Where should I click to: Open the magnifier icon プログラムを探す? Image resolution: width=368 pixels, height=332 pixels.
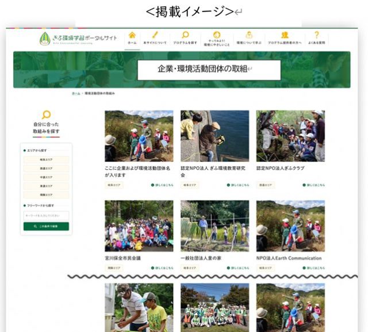coord(185,36)
